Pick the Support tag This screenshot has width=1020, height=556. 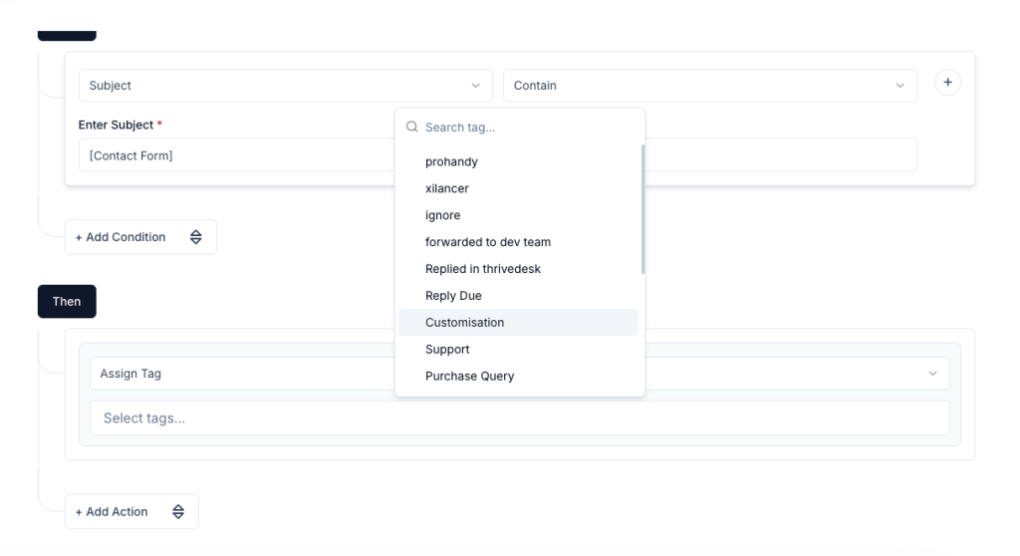tap(447, 350)
